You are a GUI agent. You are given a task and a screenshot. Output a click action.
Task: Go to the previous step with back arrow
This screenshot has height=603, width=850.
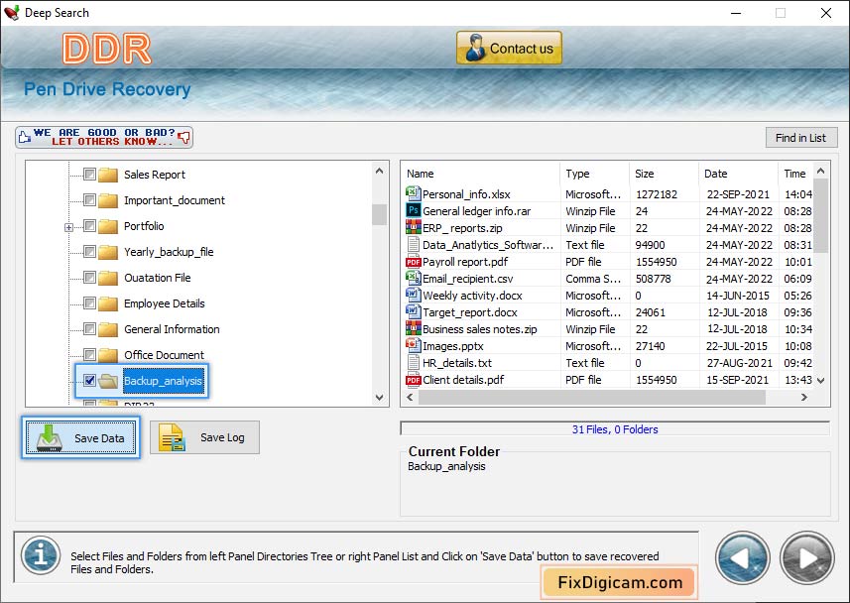pos(742,558)
